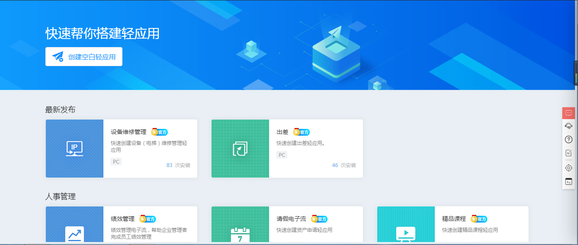Click the 官方 badge next to 设备维修管理
The image size is (578, 245).
point(160,132)
